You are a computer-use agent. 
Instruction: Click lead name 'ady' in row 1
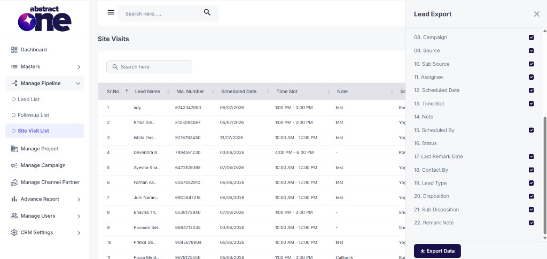(x=137, y=108)
